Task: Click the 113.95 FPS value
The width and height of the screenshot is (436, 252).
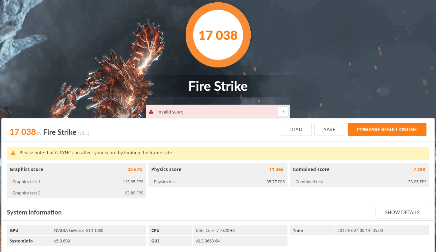Action: click(x=133, y=182)
